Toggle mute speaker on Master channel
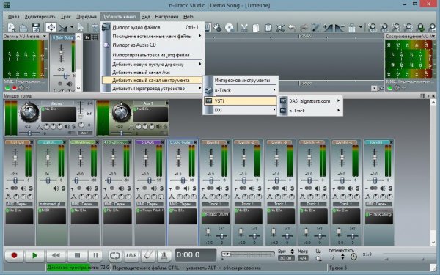440x275 pixels. click(x=67, y=127)
